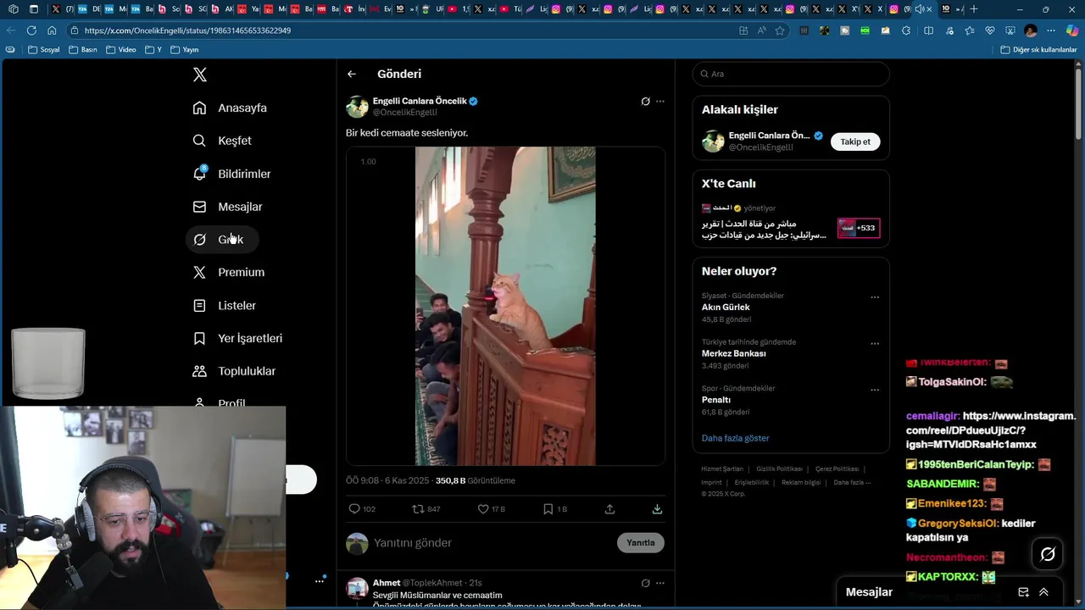Go to X home via the X logo

200,75
